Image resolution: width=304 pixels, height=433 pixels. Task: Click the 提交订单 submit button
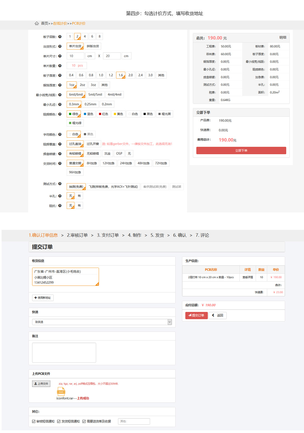[196, 315]
